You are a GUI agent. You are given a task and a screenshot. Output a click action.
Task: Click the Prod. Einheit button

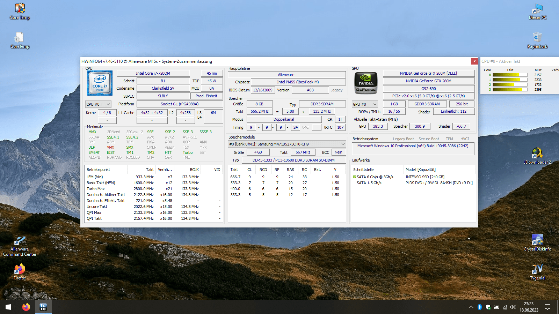click(x=206, y=96)
